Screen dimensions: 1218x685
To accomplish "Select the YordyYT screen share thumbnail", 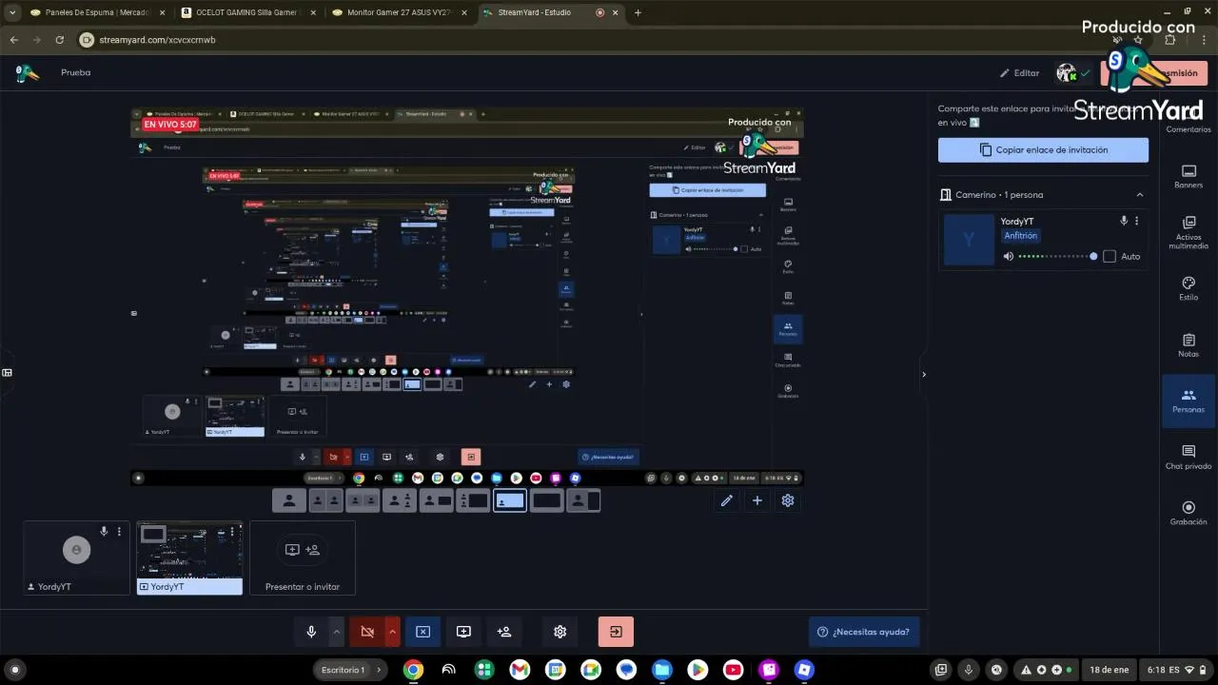I will (x=189, y=558).
